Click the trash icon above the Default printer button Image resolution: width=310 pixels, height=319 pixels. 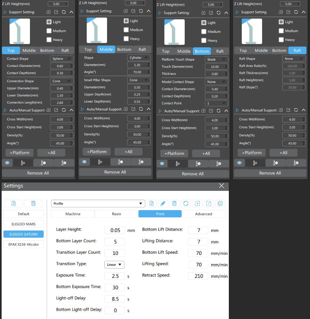click(x=33, y=204)
